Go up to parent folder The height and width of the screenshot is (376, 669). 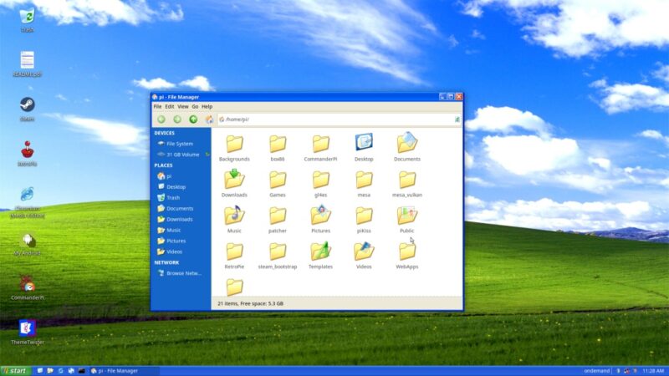tap(193, 119)
